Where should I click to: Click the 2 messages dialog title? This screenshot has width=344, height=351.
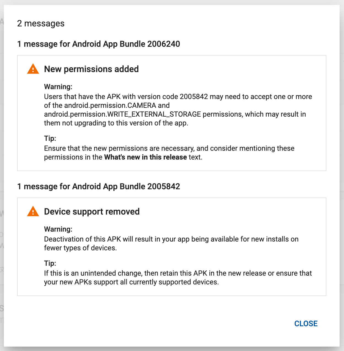41,23
